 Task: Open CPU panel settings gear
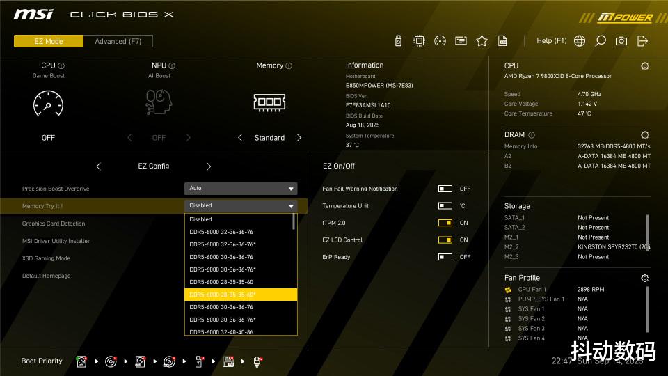pyautogui.click(x=645, y=66)
